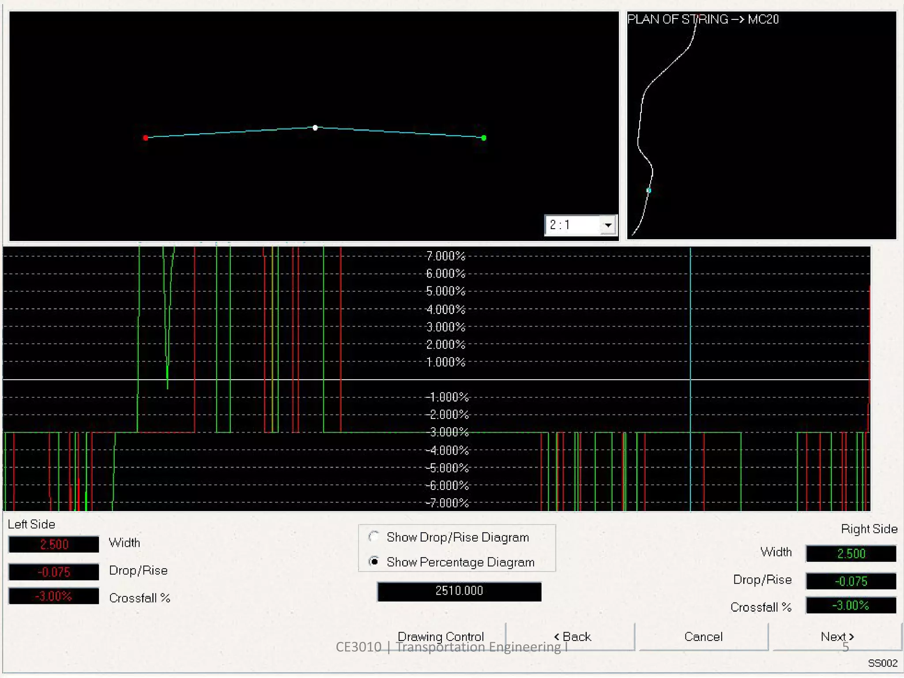The width and height of the screenshot is (904, 678).
Task: Select Show Percentage Diagram radio button
Action: [374, 562]
